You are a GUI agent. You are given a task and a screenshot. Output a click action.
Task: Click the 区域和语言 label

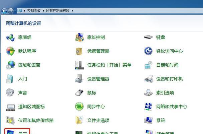pos(29,65)
